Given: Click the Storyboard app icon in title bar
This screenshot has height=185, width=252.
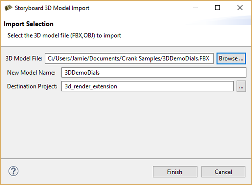Looking at the screenshot, I should (x=8, y=8).
